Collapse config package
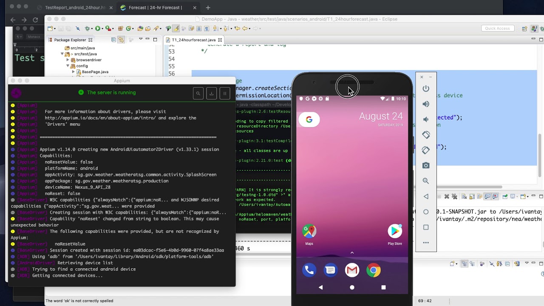This screenshot has height=306, width=544. tap(68, 66)
